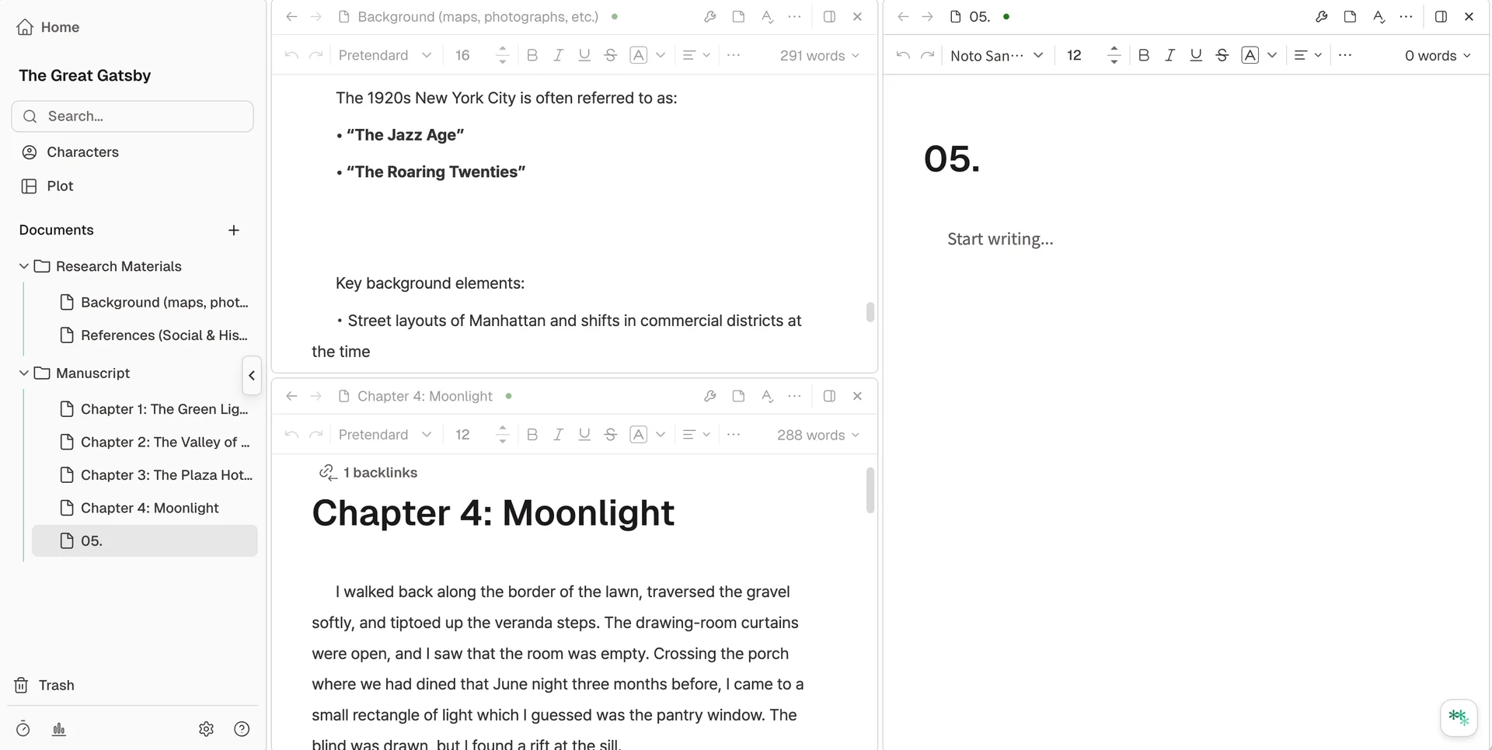This screenshot has height=750, width=1492.
Task: Open 291 words count dropdown
Action: click(x=820, y=55)
